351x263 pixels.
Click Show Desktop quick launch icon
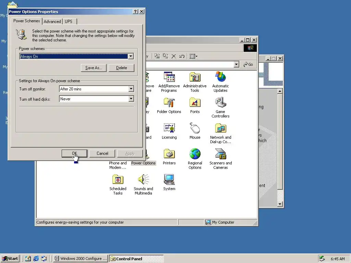[28, 259]
